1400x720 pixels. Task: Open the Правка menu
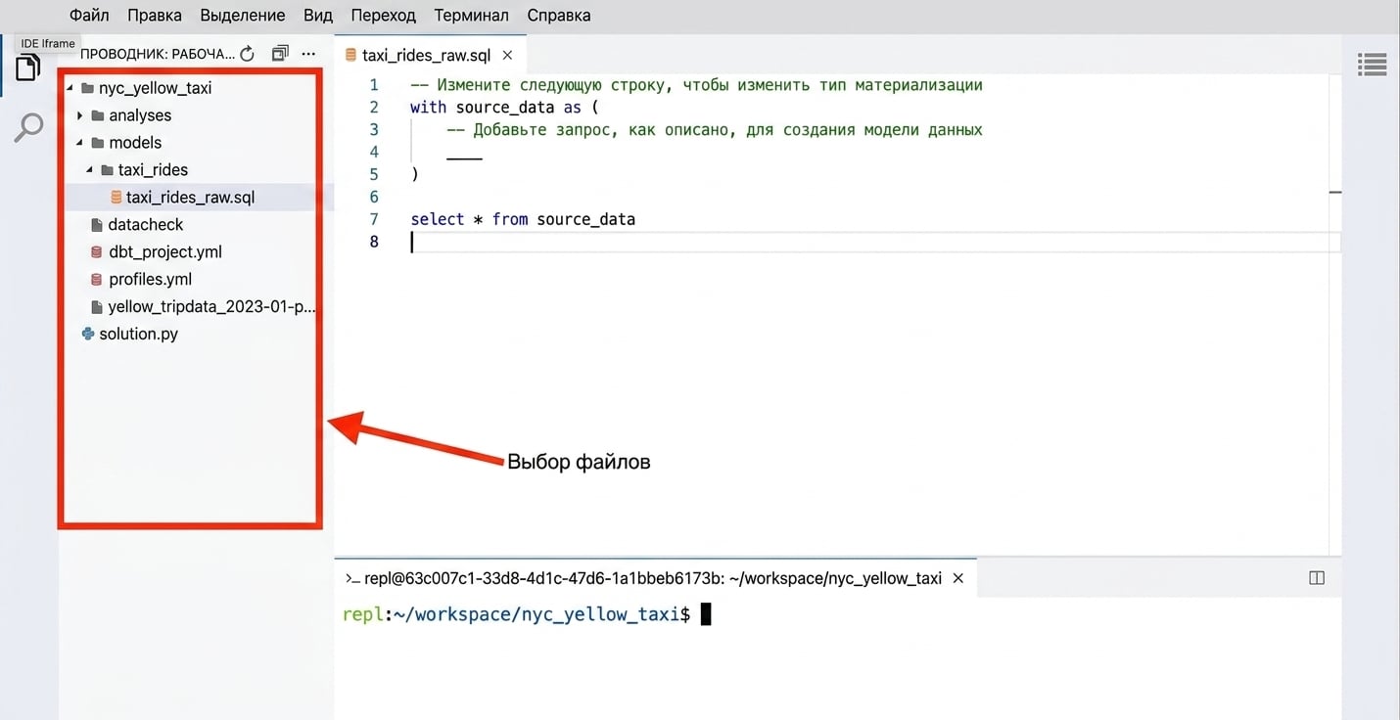coord(155,16)
